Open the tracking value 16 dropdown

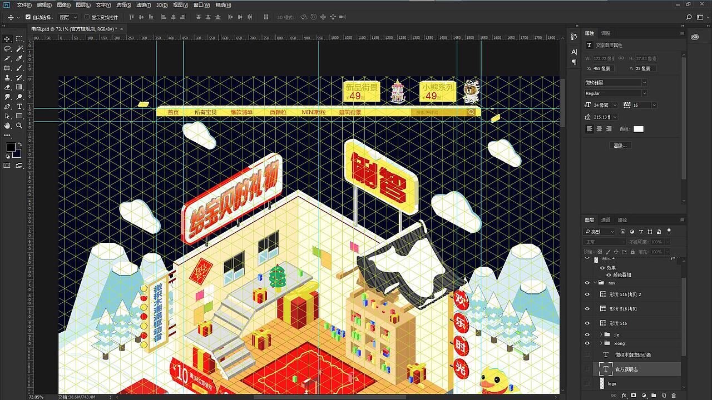pos(654,105)
